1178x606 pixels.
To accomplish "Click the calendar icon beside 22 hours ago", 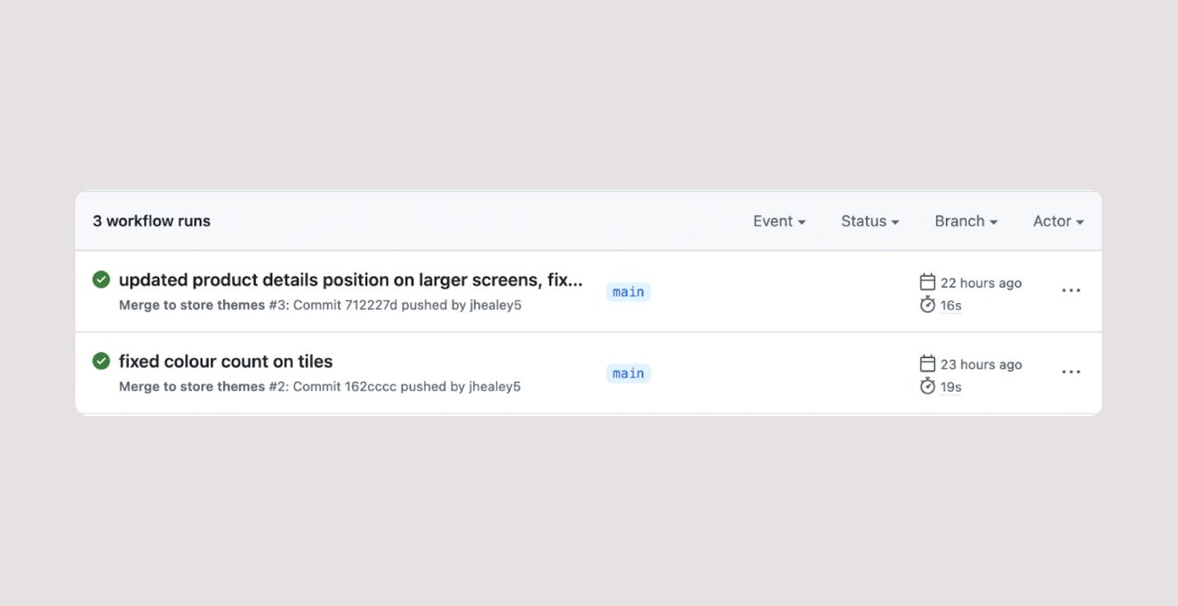I will [x=927, y=283].
